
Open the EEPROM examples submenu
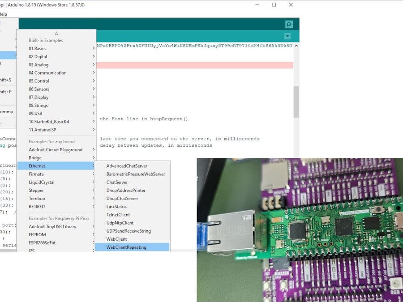click(x=56, y=235)
